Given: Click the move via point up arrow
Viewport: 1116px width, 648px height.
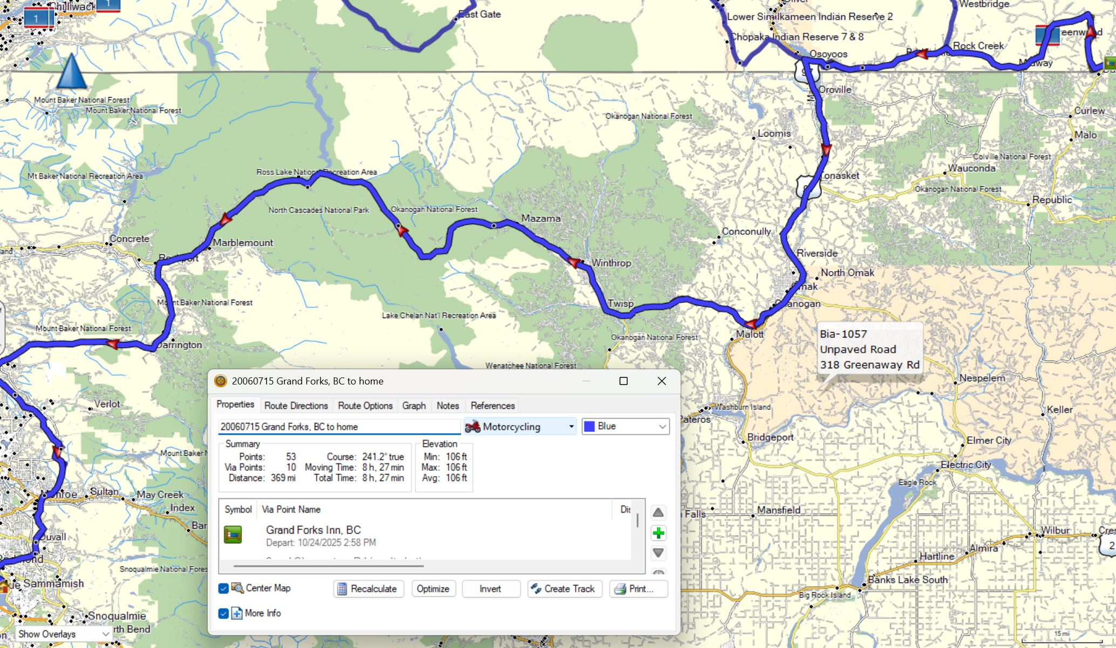Looking at the screenshot, I should tap(658, 512).
